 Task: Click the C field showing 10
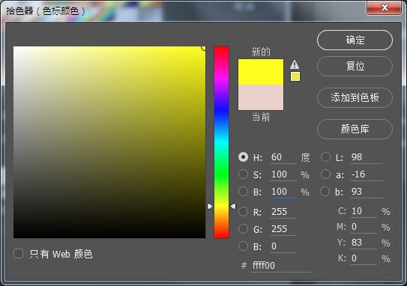tap(364, 211)
